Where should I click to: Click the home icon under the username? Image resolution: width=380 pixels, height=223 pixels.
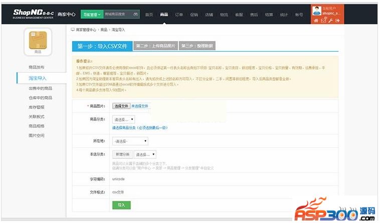pyautogui.click(x=316, y=21)
